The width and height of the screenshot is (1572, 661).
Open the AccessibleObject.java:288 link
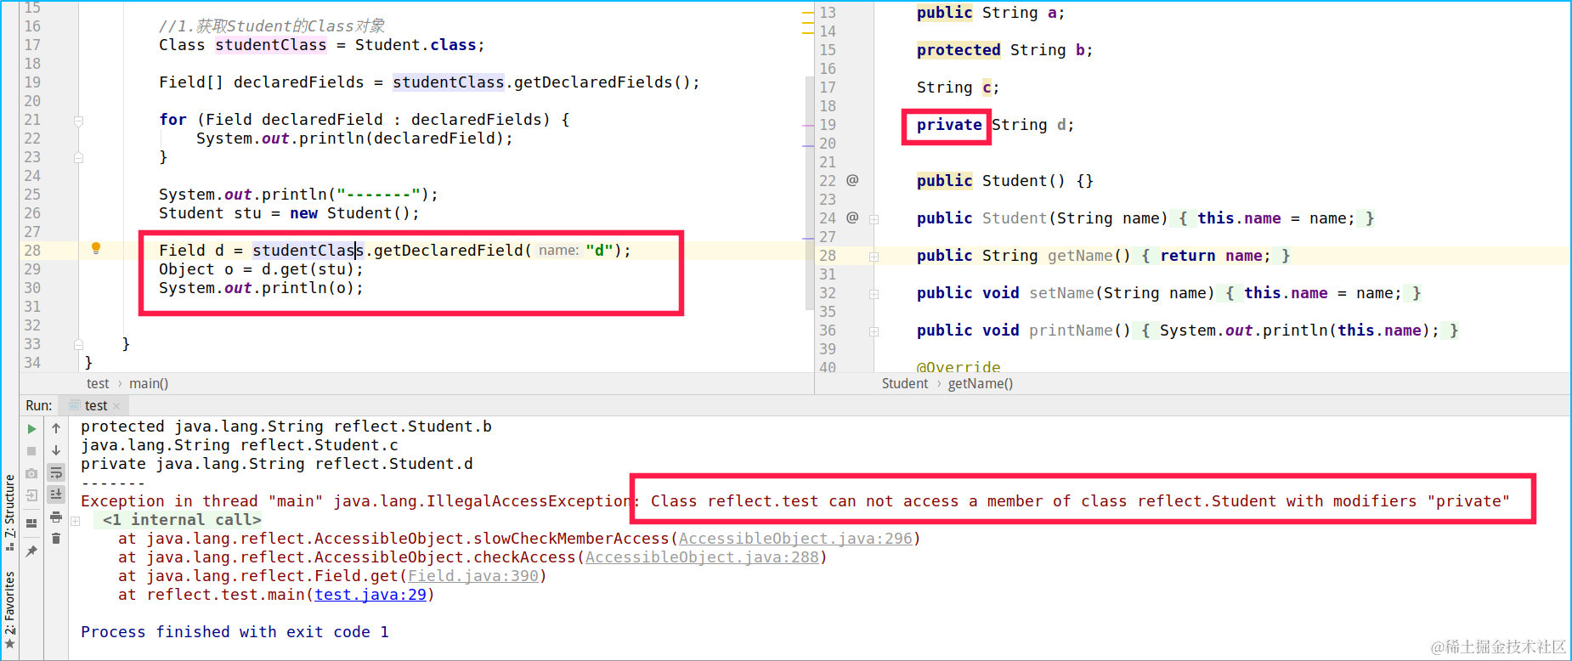[702, 557]
